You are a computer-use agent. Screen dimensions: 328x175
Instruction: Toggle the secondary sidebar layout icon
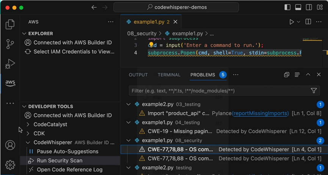pos(309,7)
